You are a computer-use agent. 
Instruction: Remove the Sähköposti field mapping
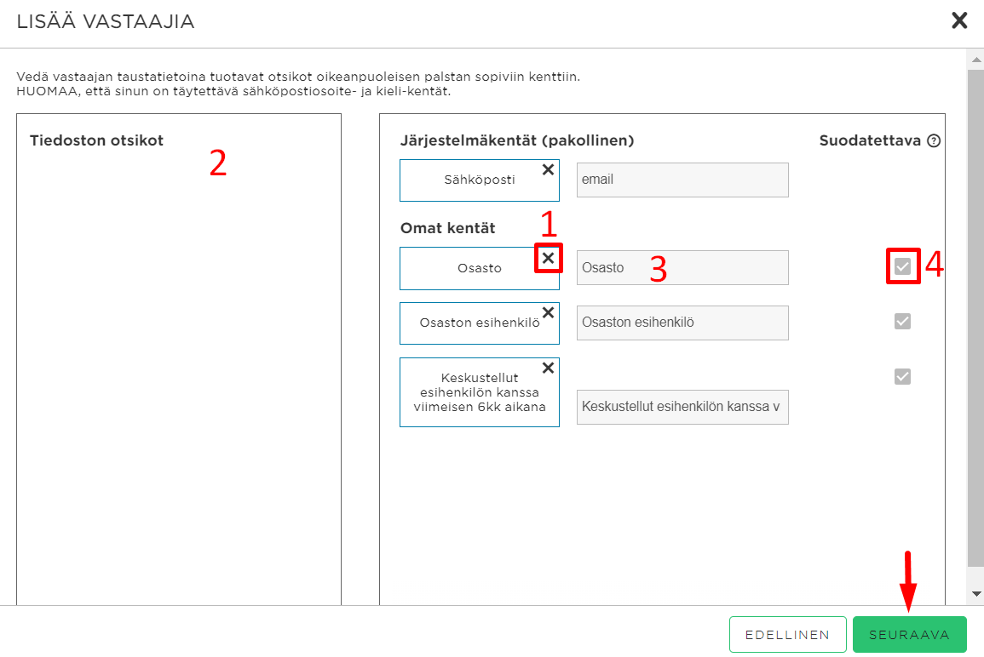pyautogui.click(x=548, y=169)
